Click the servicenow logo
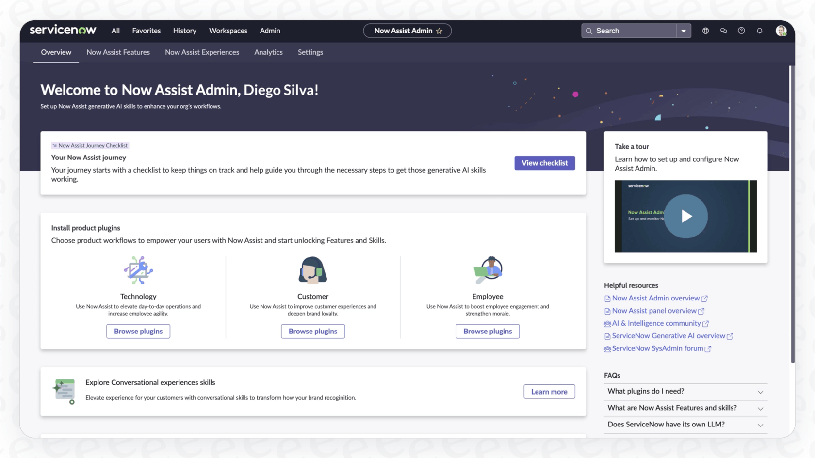 tap(63, 30)
